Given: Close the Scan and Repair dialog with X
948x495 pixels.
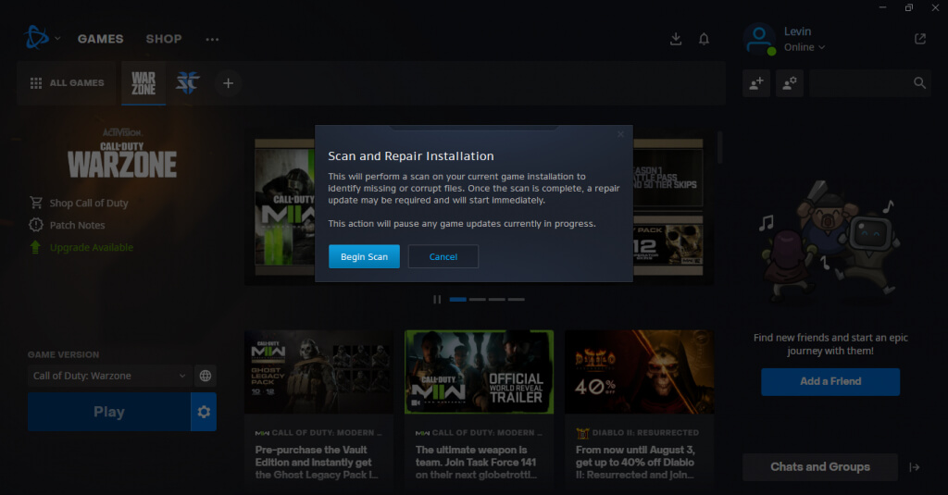Looking at the screenshot, I should (620, 134).
